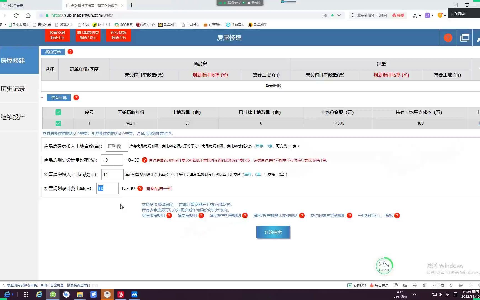The height and width of the screenshot is (300, 480).
Task: Click the 商品房建房投入土地亩数 input field
Action: tap(117, 146)
